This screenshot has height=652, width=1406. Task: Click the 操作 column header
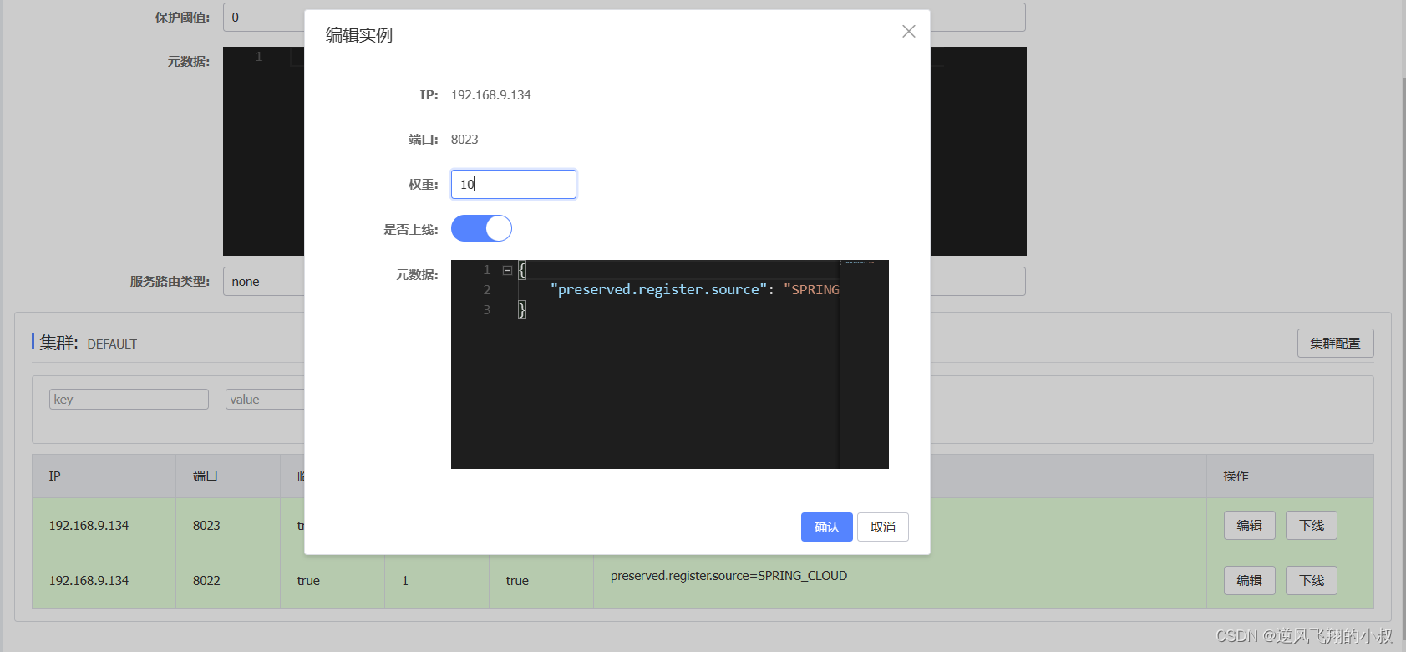(x=1236, y=476)
